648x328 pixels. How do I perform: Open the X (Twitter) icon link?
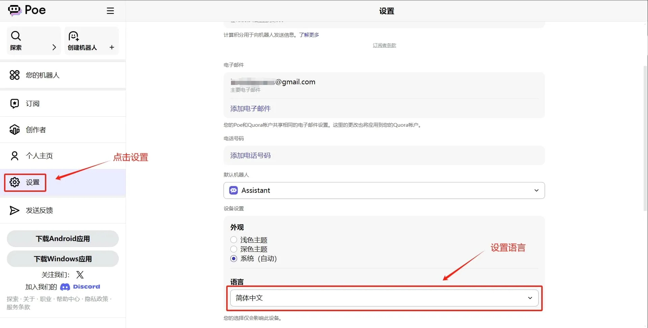pos(80,275)
